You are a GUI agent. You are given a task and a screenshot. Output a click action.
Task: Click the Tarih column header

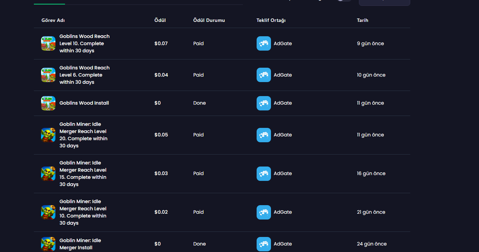363,20
